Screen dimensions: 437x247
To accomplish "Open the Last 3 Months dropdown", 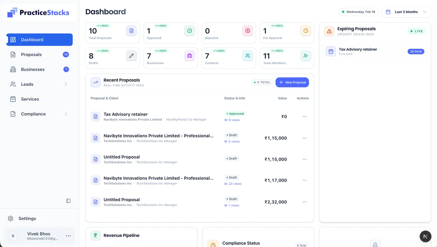I will (406, 12).
